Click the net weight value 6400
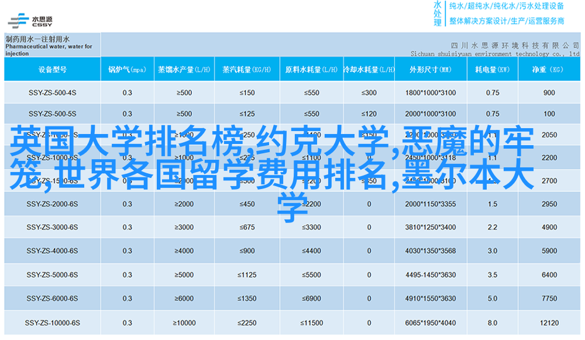 [549, 275]
